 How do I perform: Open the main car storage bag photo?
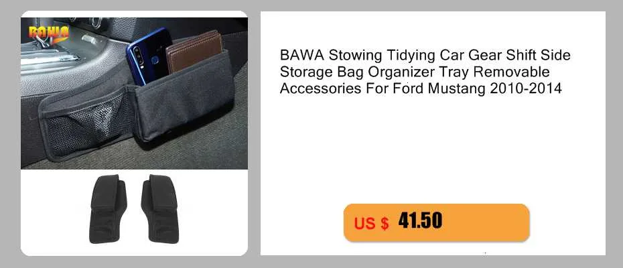point(134,93)
